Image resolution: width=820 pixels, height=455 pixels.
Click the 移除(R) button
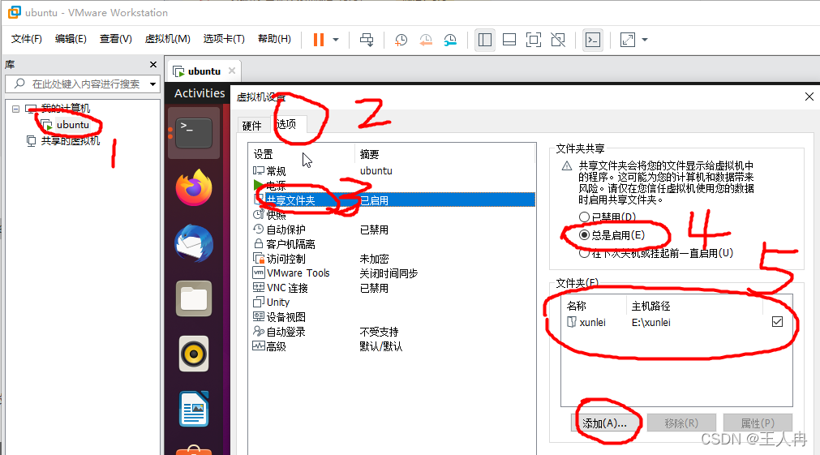[x=680, y=423]
